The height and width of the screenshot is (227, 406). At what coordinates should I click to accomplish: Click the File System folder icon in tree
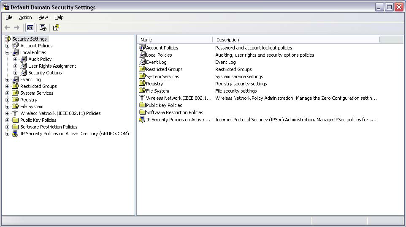tap(16, 107)
